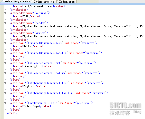Collapse the resheader name="reader" node
Image resolution: width=145 pixels, height=119 pixels.
click(x=5, y=23)
